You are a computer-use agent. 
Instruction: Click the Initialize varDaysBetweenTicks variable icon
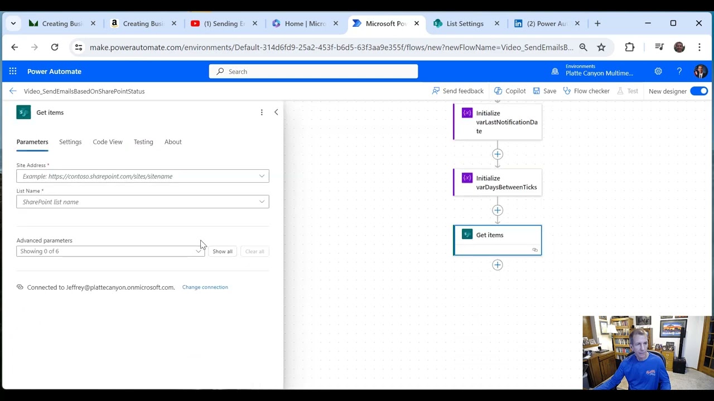pos(467,178)
